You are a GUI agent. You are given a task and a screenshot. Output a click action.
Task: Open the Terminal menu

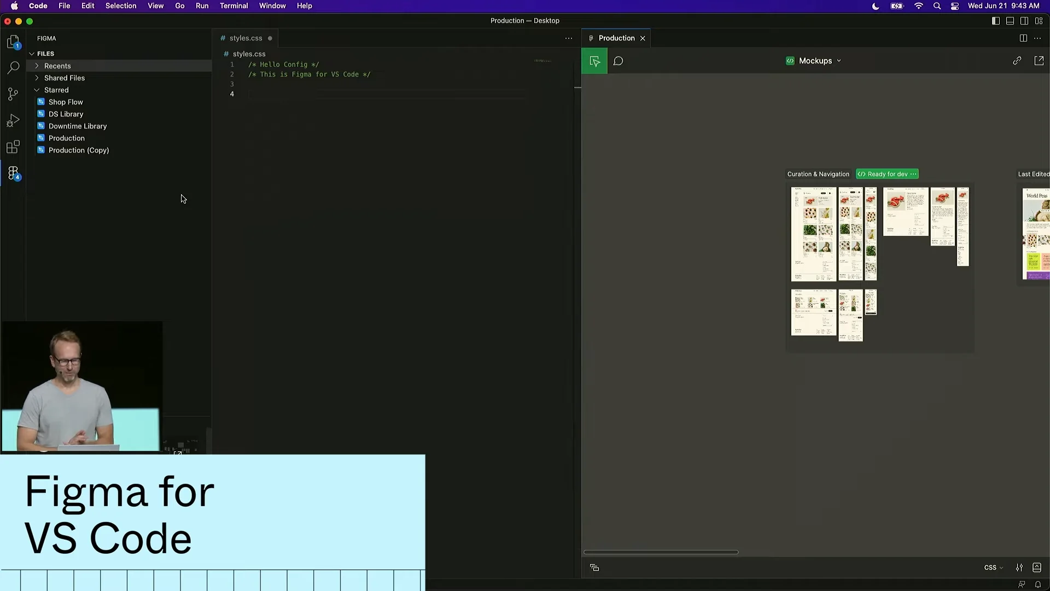(x=234, y=6)
